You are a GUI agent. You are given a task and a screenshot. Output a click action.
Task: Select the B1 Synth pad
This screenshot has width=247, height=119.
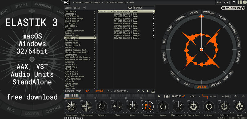coord(239,107)
